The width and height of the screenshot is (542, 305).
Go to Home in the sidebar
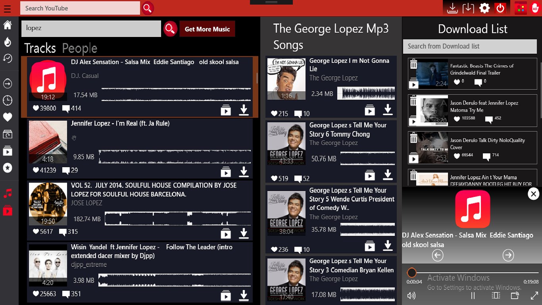point(7,25)
